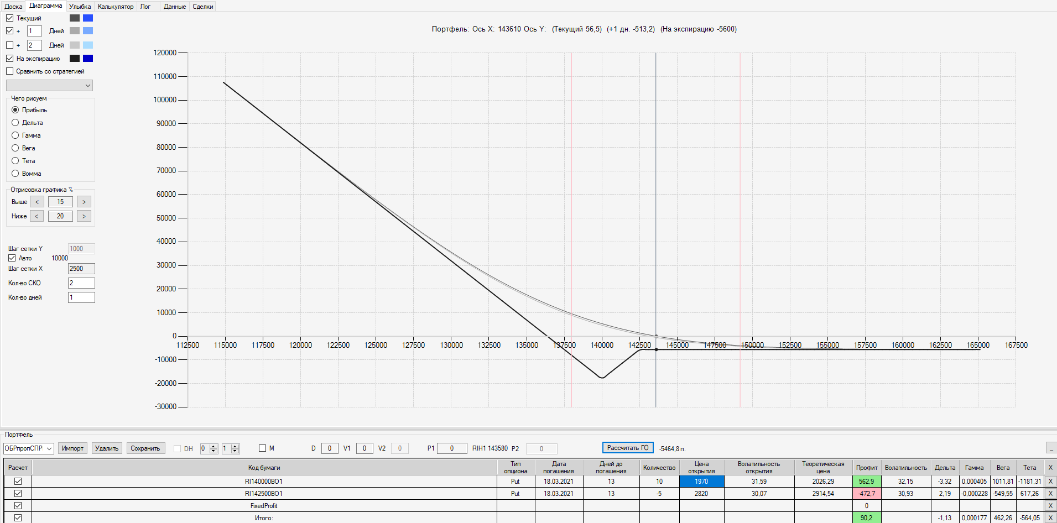Viewport: 1057px width, 523px height.
Task: Collapse the portfolio panel with underscore button
Action: click(x=1051, y=448)
